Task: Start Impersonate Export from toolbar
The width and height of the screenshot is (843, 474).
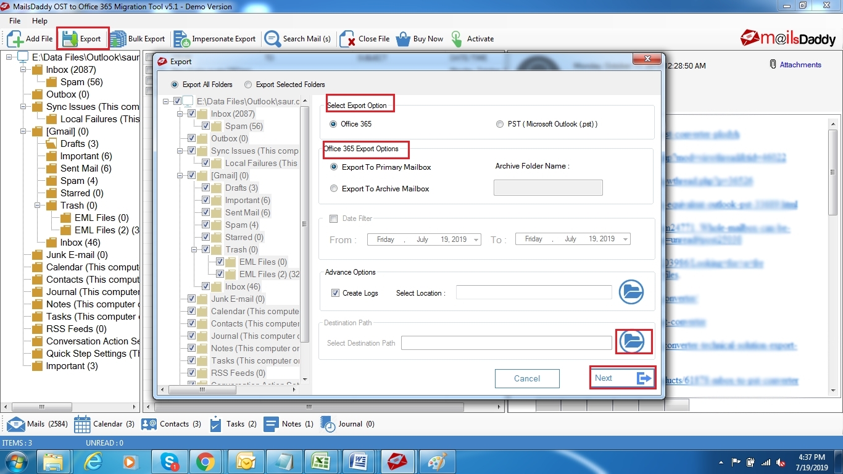Action: [214, 39]
